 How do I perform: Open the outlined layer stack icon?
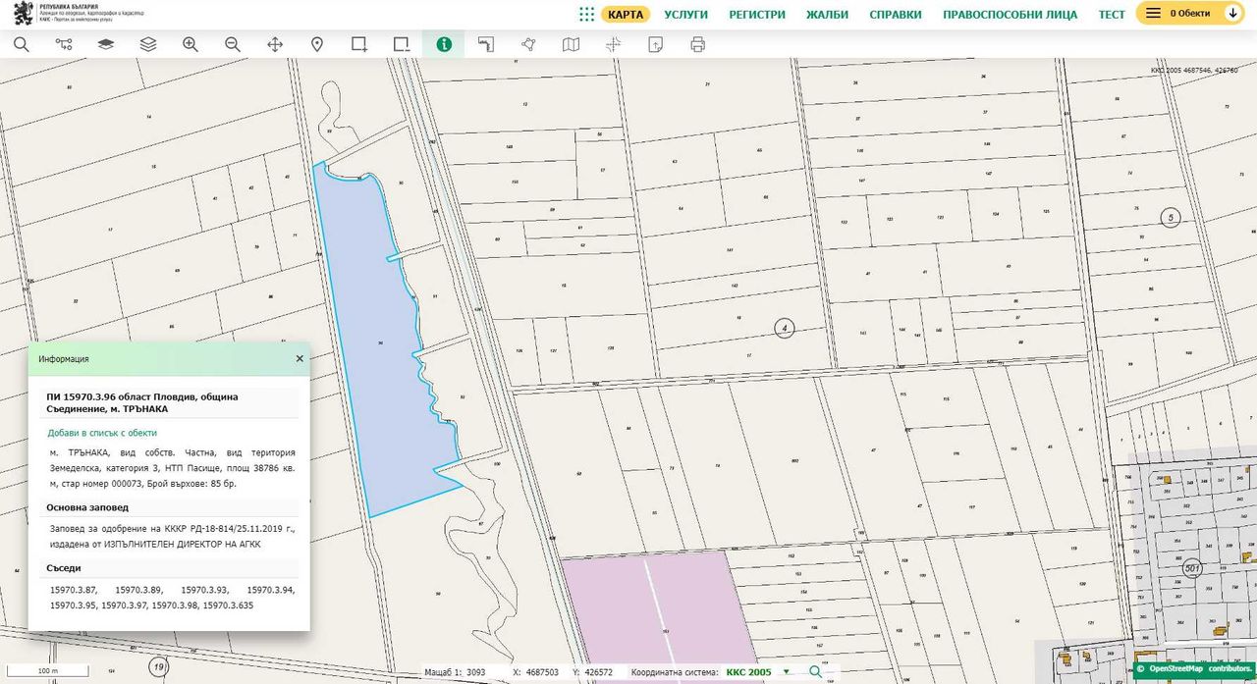pos(148,44)
